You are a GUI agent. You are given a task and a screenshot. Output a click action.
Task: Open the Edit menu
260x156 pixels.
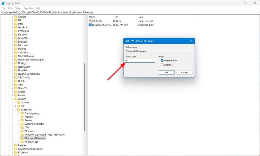click(x=10, y=8)
